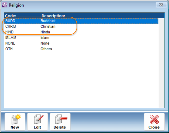Click the Description column header

pyautogui.click(x=53, y=16)
